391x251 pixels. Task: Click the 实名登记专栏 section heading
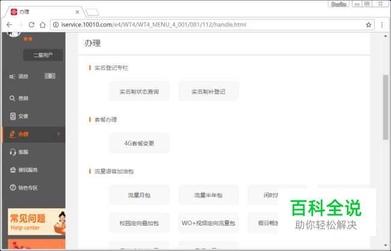pos(111,68)
